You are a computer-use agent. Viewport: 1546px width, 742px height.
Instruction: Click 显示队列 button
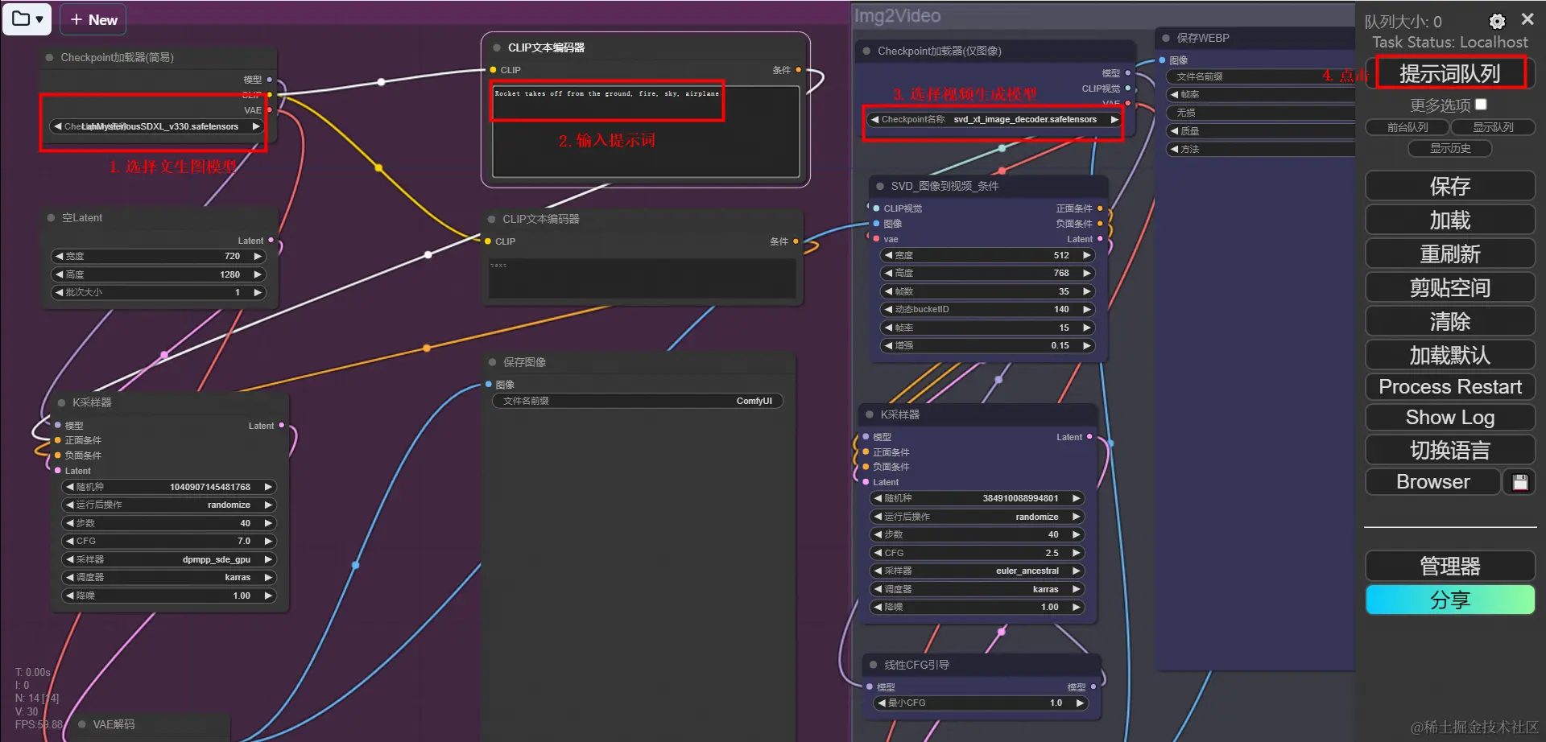[x=1493, y=127]
